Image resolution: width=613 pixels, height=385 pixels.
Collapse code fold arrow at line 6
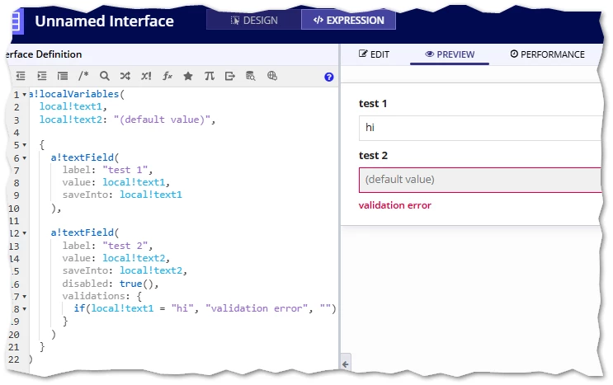click(x=25, y=158)
